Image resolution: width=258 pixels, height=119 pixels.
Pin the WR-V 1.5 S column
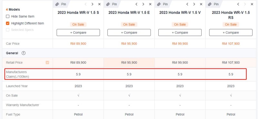click(61, 4)
